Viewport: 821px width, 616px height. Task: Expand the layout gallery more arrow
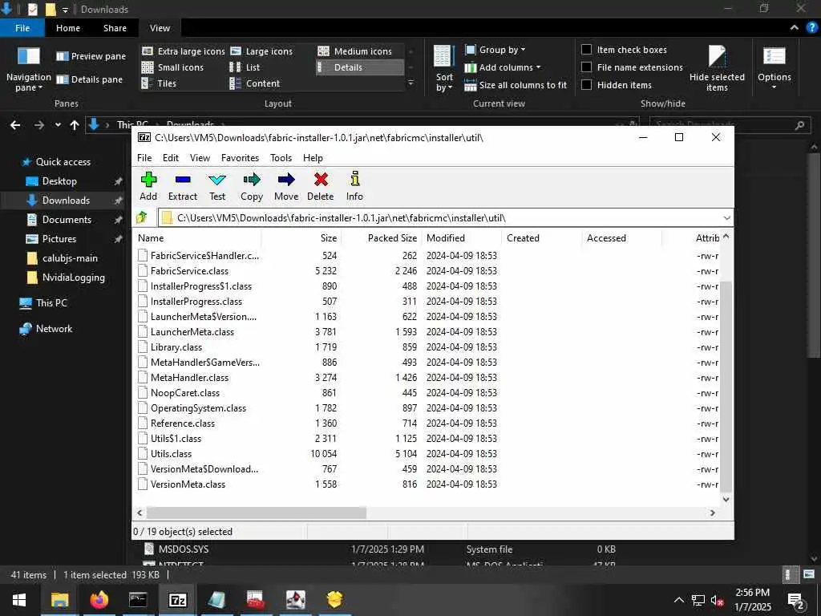click(410, 83)
